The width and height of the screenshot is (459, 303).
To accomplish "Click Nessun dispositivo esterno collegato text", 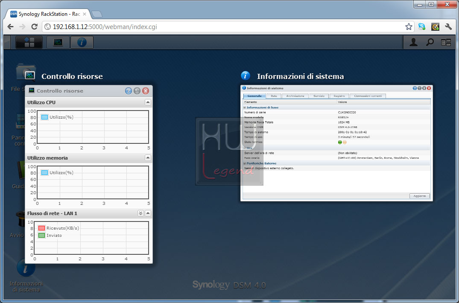I will 269,168.
